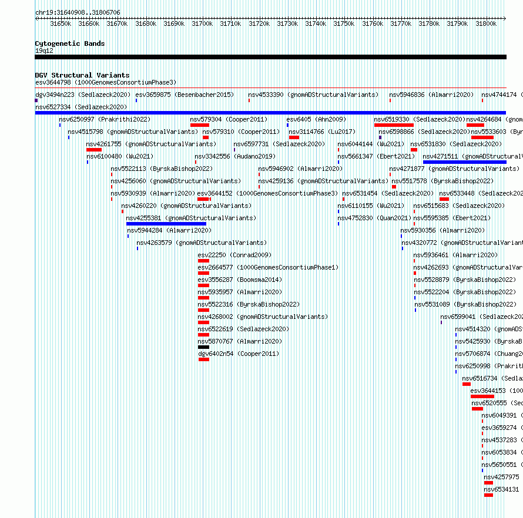The height and width of the screenshot is (518, 523).
Task: Select nsv6100480 (Wu2021) variant label
Action: pos(120,156)
